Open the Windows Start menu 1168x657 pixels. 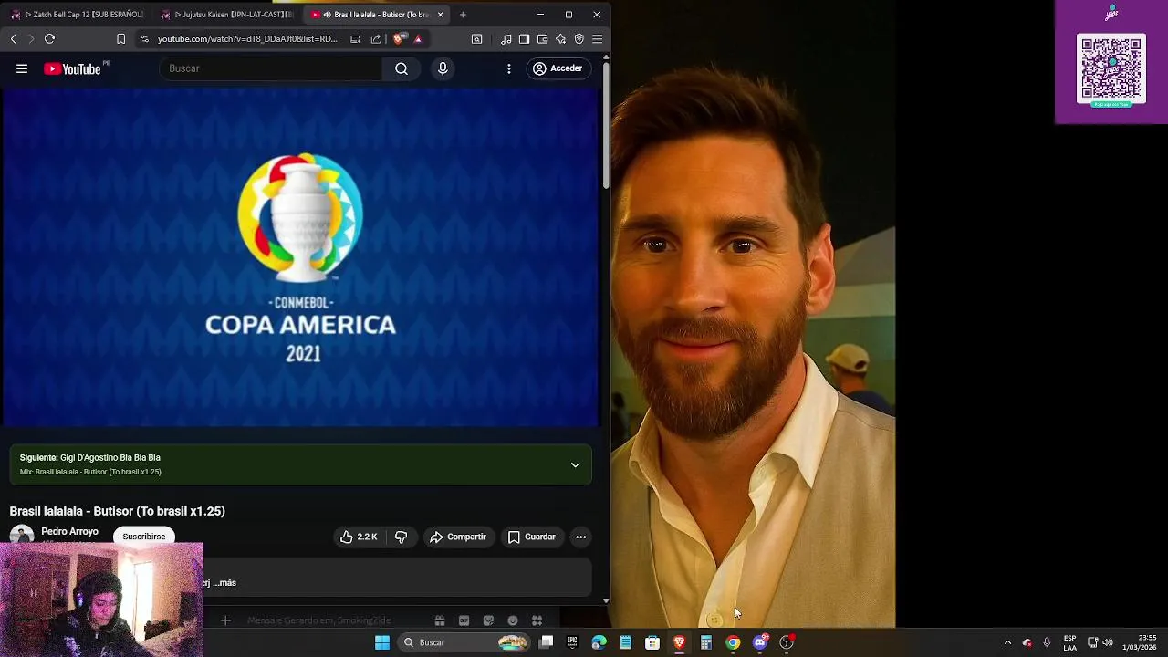(x=382, y=642)
